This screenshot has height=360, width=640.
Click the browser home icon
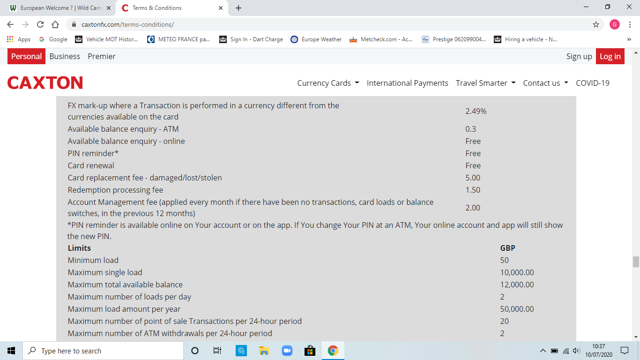[x=55, y=24]
